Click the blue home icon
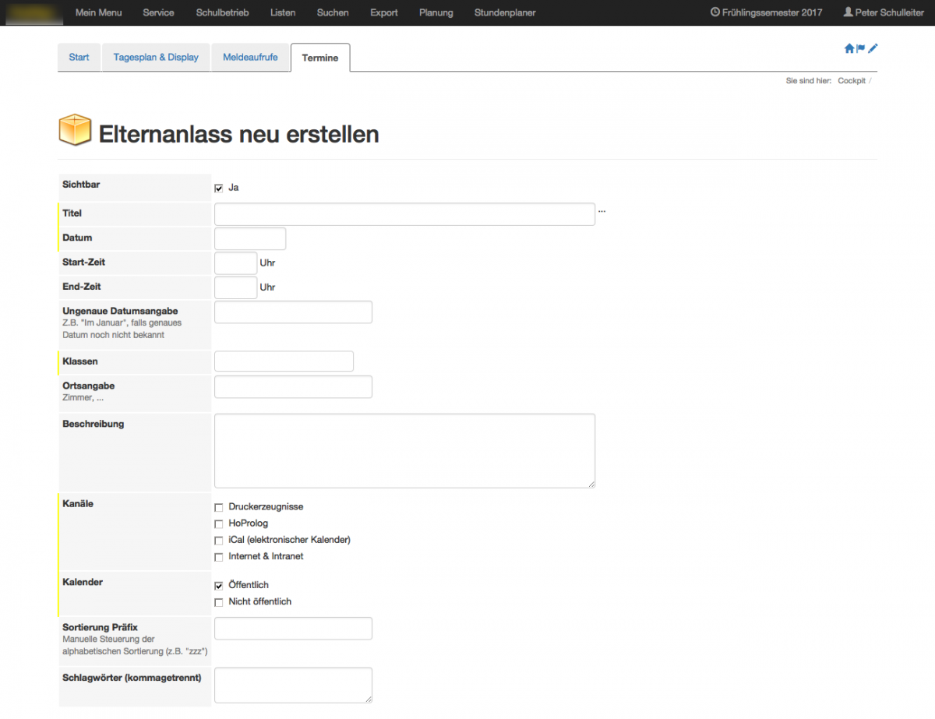The width and height of the screenshot is (935, 719). (849, 48)
